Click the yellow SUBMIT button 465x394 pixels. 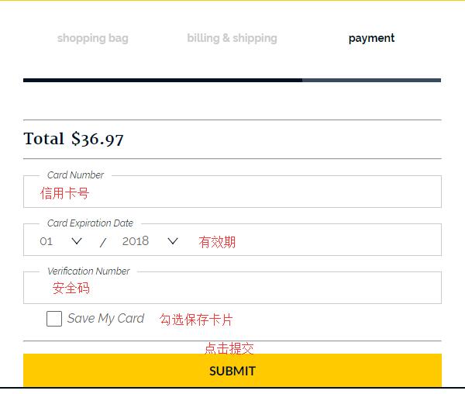click(x=232, y=370)
